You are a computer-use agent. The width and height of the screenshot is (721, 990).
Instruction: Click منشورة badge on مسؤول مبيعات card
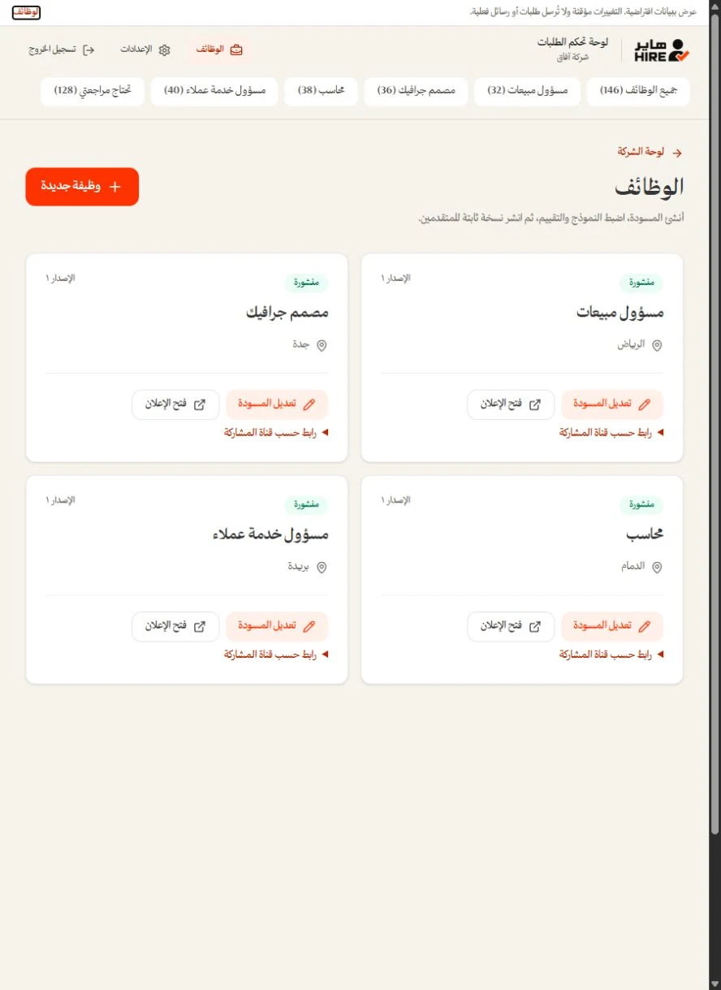642,283
